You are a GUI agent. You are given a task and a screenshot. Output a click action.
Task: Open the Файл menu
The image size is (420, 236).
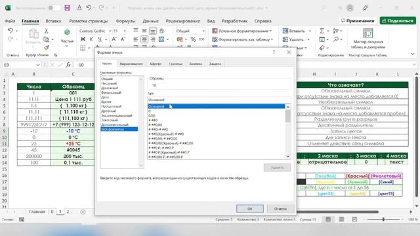coord(10,21)
